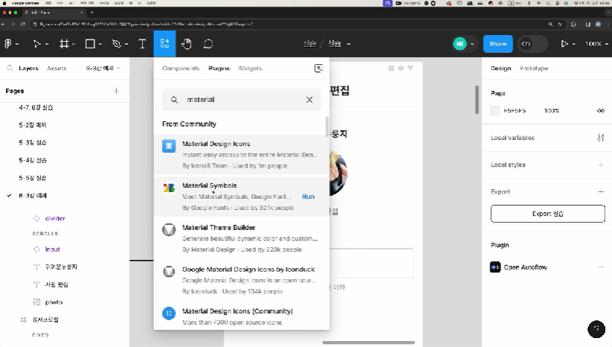Click the Open Autoflow plugin icon
This screenshot has height=347, width=612.
pos(495,267)
